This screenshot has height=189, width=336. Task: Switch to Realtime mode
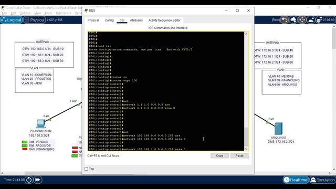point(296,180)
